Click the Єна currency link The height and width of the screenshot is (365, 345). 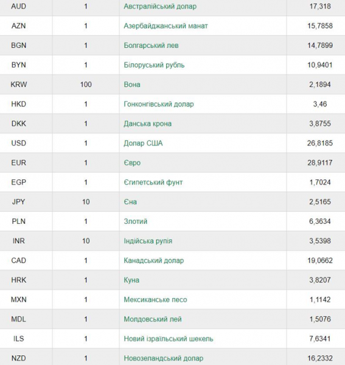[x=130, y=202]
